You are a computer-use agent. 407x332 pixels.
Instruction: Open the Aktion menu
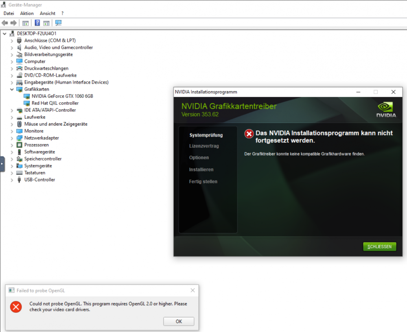(x=27, y=13)
